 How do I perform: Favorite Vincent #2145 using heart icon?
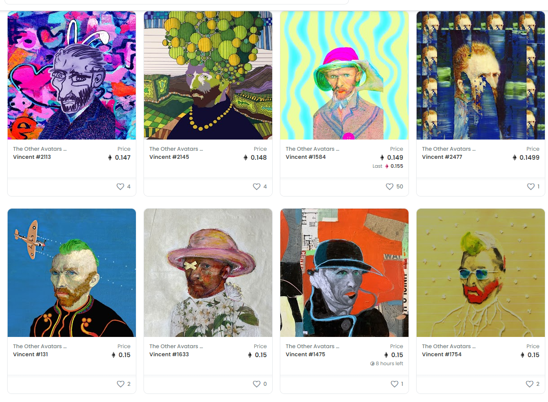(257, 187)
